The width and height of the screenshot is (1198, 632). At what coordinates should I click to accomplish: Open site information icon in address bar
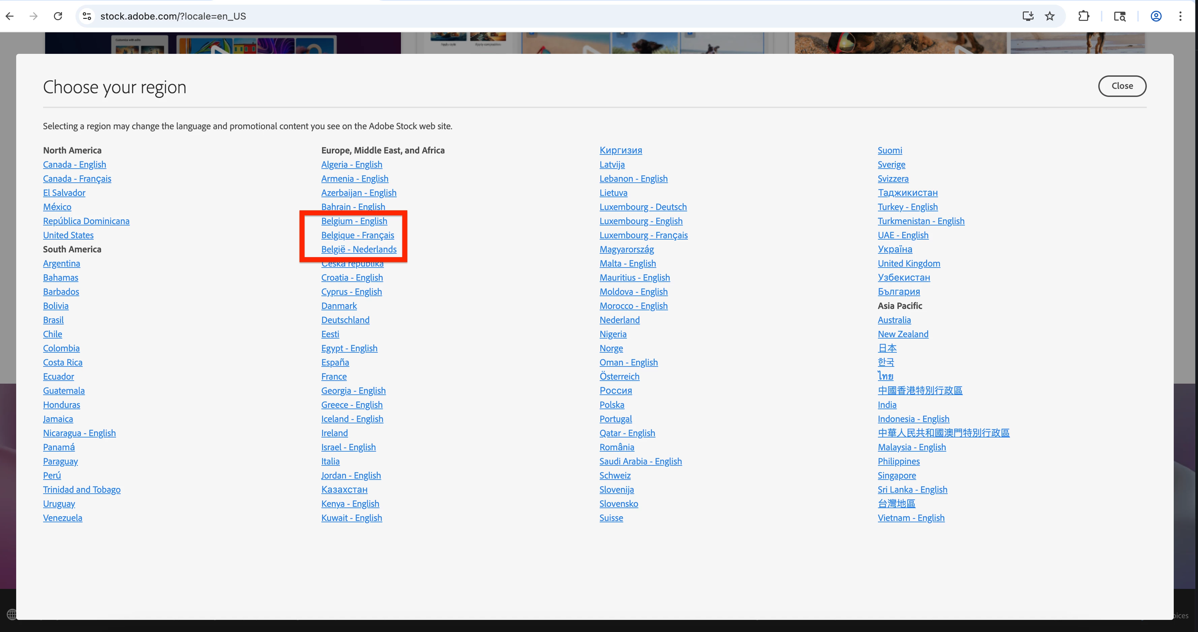[87, 16]
